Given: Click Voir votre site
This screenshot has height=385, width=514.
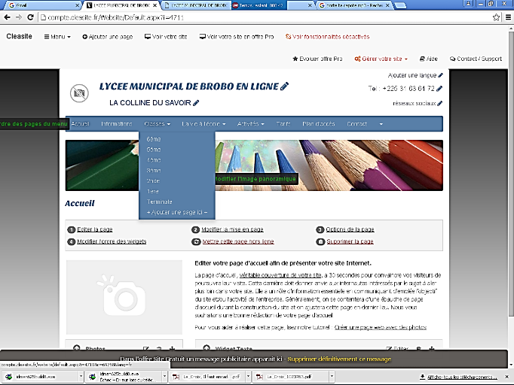Looking at the screenshot, I should pyautogui.click(x=166, y=37).
